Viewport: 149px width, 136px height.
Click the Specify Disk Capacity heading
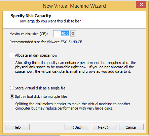31,16
